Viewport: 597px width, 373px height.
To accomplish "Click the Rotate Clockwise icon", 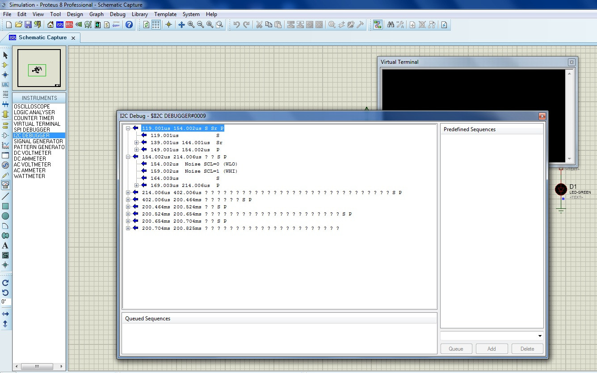I will point(5,283).
